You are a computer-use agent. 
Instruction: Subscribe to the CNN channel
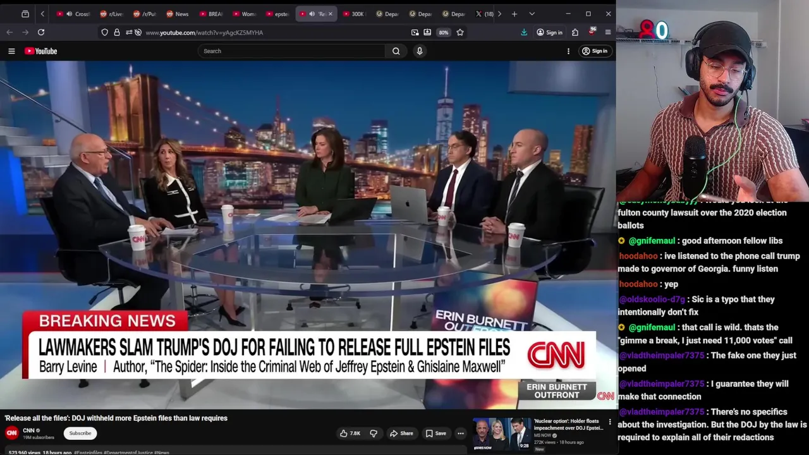80,434
